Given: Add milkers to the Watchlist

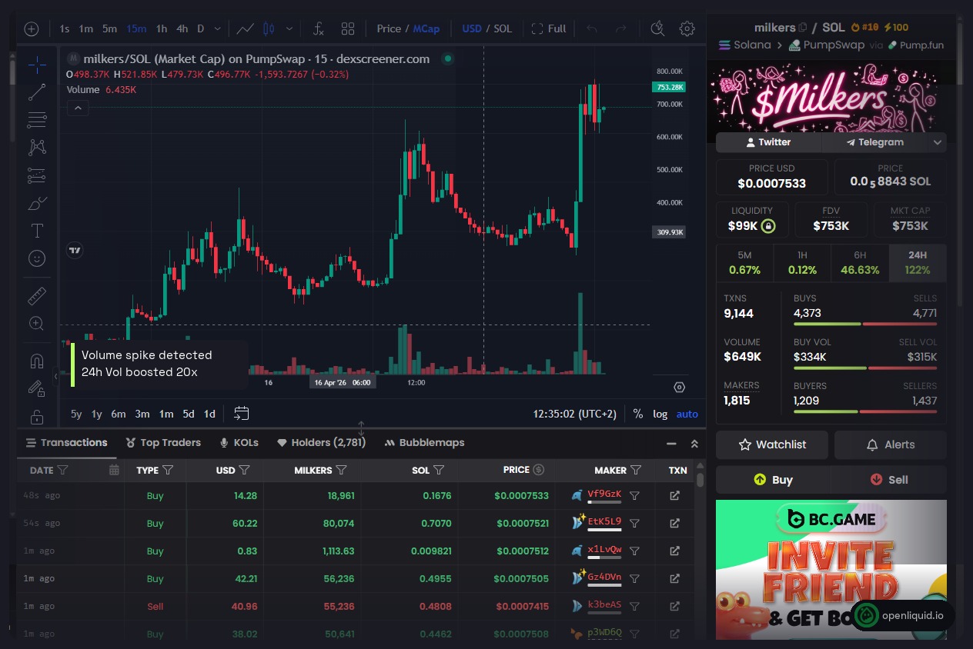Looking at the screenshot, I should click(771, 444).
